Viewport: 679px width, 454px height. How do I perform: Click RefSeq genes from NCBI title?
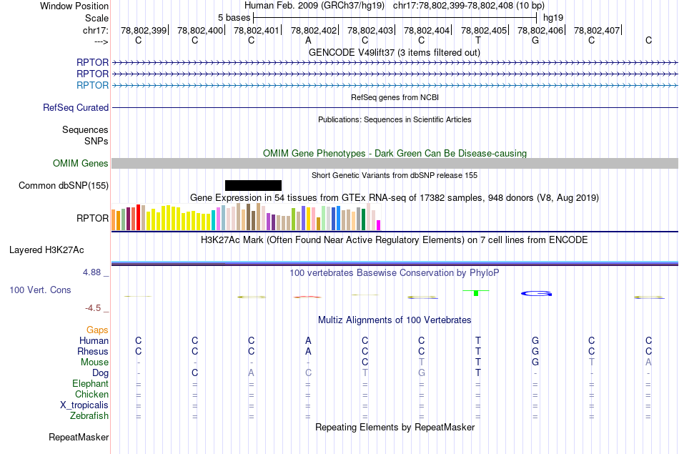point(395,97)
